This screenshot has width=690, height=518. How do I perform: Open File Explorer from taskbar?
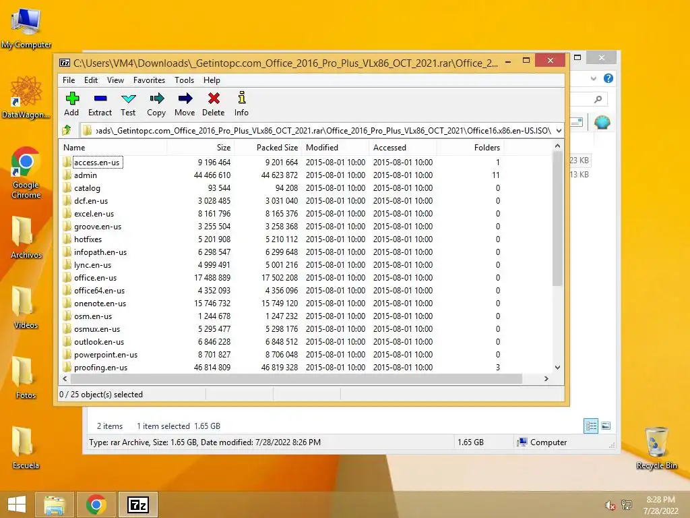tap(55, 505)
